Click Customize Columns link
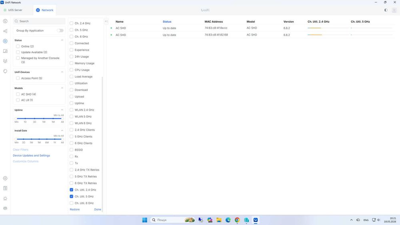 click(26, 161)
